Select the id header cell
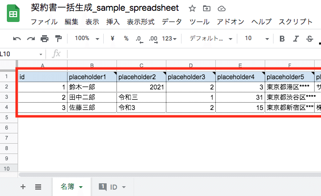This screenshot has width=321, height=196. click(43, 77)
